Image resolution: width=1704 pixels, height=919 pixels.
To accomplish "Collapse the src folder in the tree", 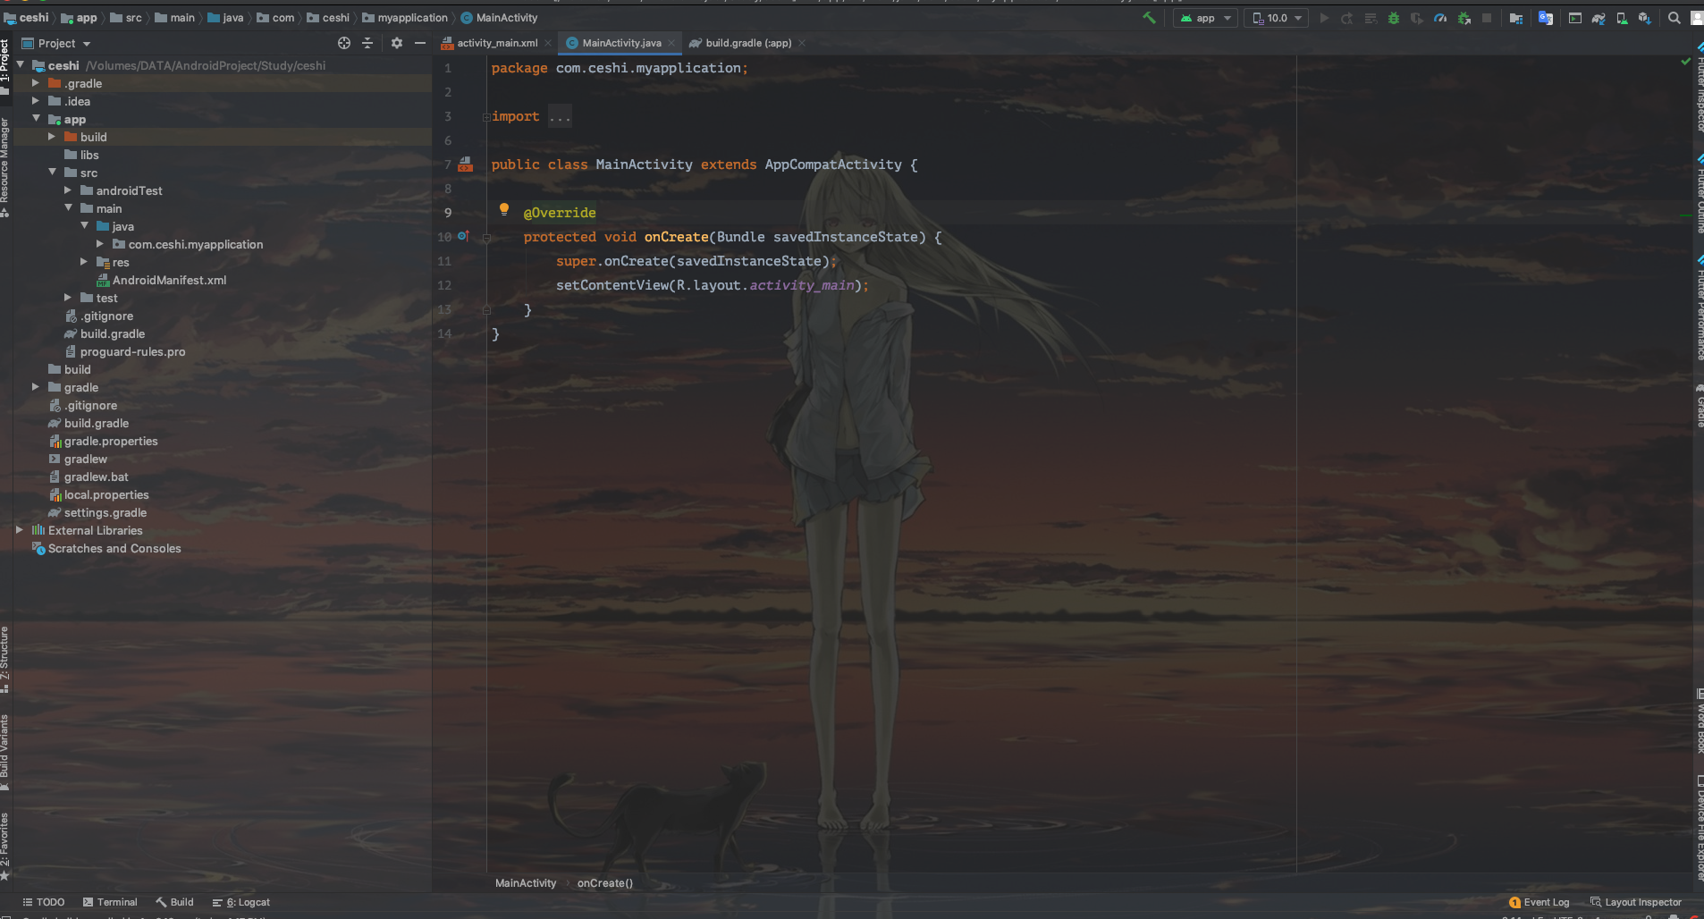I will tap(53, 173).
